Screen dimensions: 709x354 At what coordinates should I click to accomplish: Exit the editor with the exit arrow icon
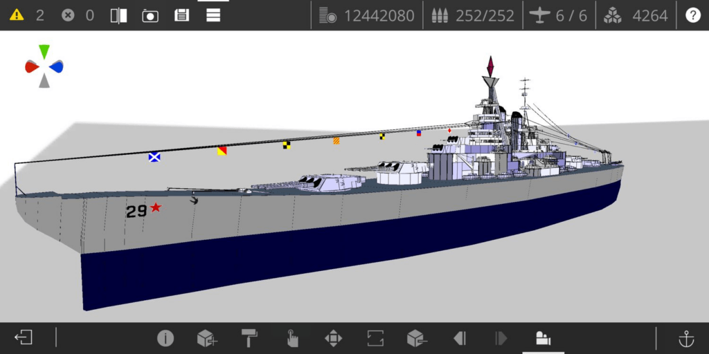(x=24, y=338)
